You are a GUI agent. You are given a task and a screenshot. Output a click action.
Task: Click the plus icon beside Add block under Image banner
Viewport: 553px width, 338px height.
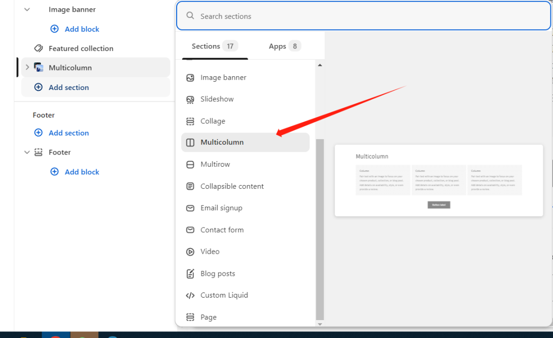tap(54, 29)
